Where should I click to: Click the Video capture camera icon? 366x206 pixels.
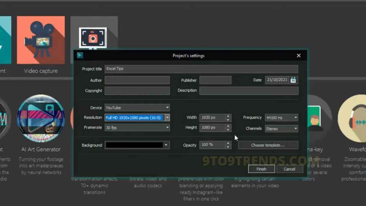pyautogui.click(x=41, y=40)
